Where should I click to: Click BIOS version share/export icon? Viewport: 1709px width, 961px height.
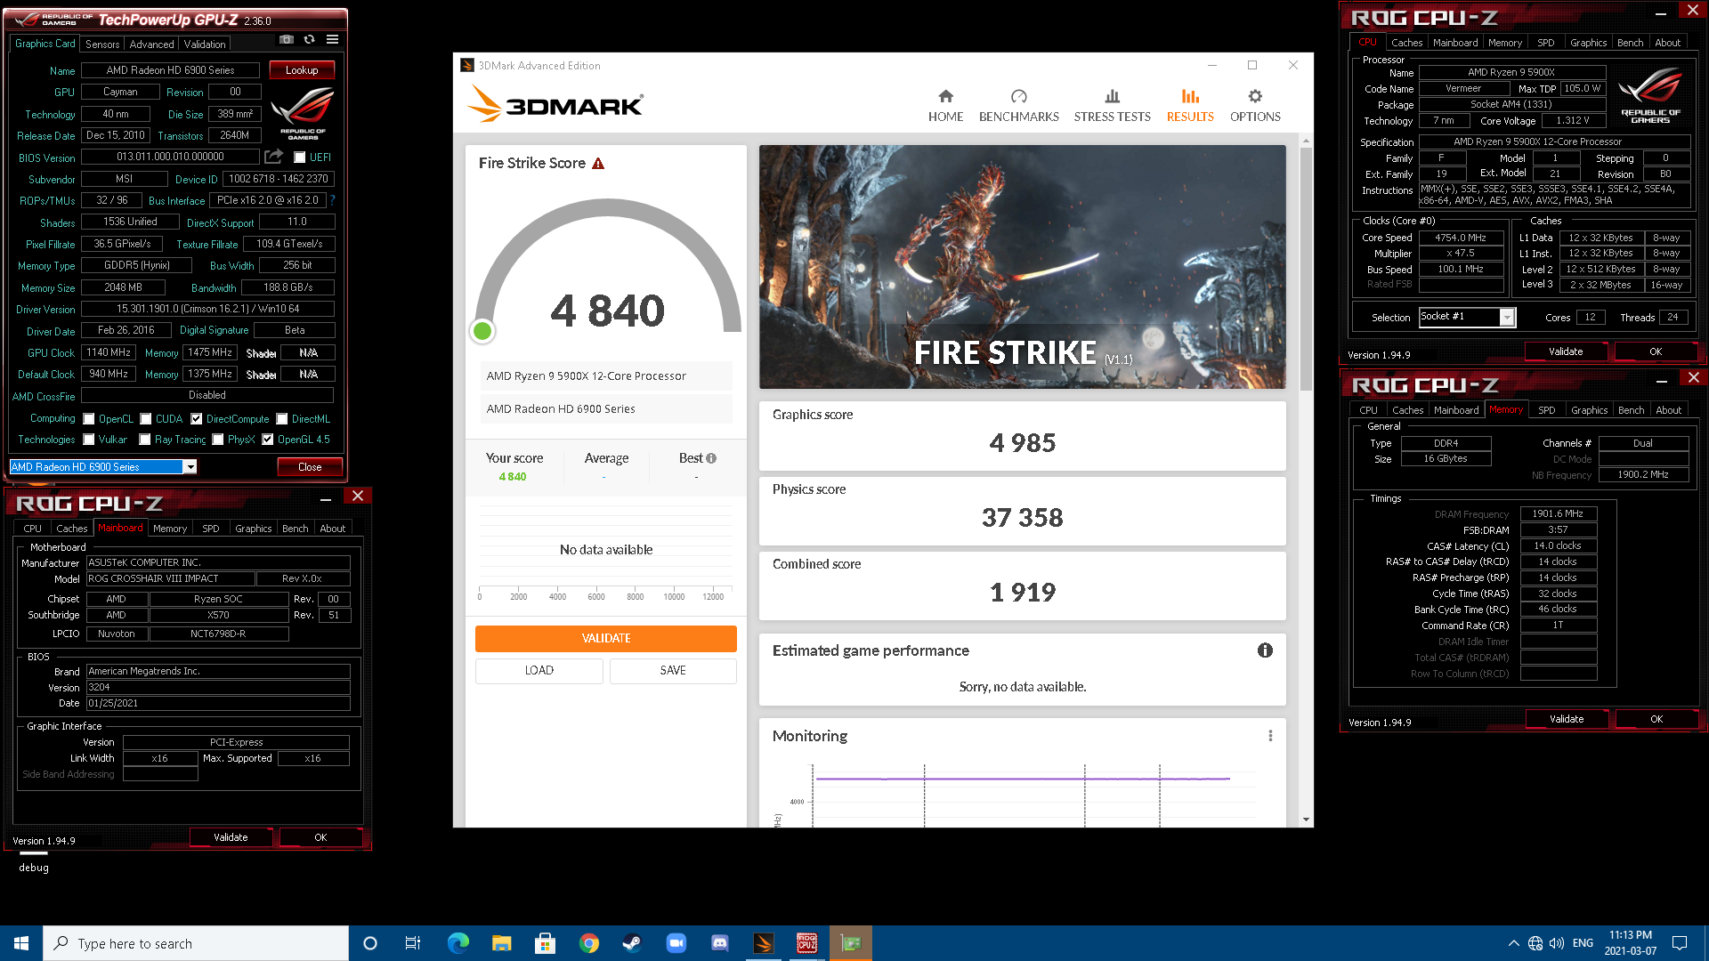[x=274, y=157]
